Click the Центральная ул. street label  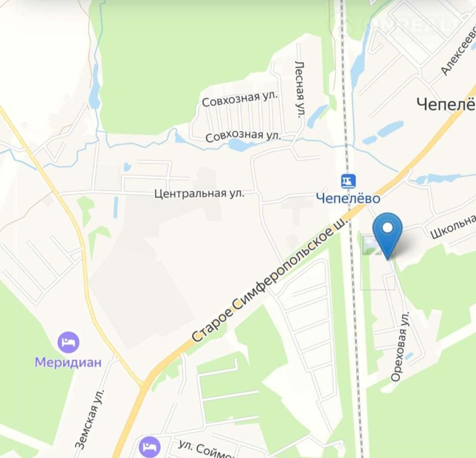tap(199, 193)
